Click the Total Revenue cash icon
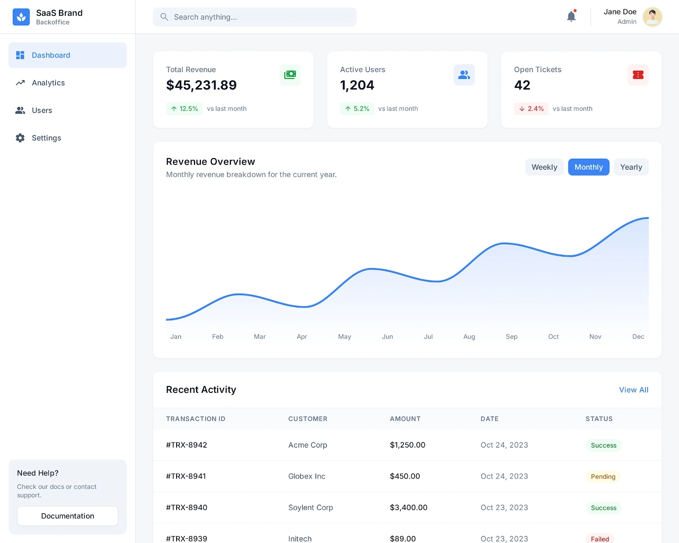679x543 pixels. coord(290,75)
